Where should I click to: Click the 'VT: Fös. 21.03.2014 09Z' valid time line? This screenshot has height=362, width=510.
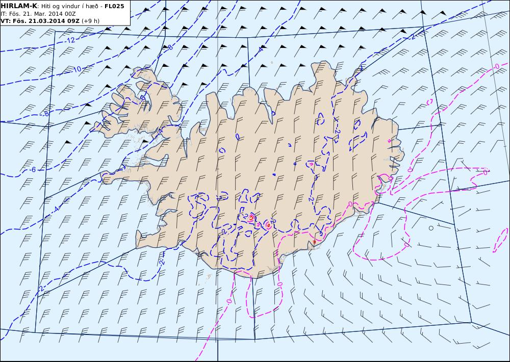click(50, 21)
